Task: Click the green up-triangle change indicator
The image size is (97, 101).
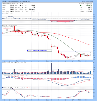Action: 81,5
